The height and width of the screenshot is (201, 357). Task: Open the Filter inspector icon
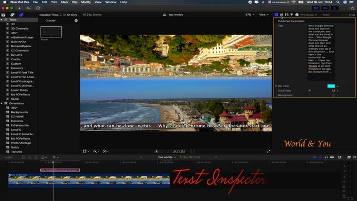coord(292,15)
